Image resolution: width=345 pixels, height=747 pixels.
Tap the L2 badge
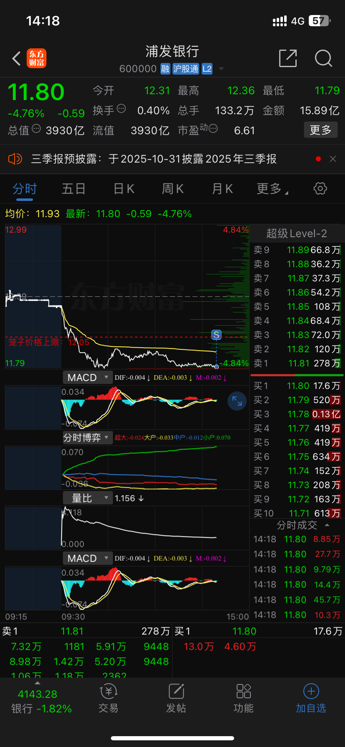click(207, 69)
